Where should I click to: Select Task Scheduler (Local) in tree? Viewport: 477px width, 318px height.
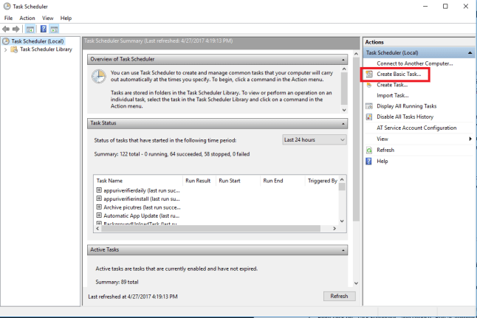38,41
